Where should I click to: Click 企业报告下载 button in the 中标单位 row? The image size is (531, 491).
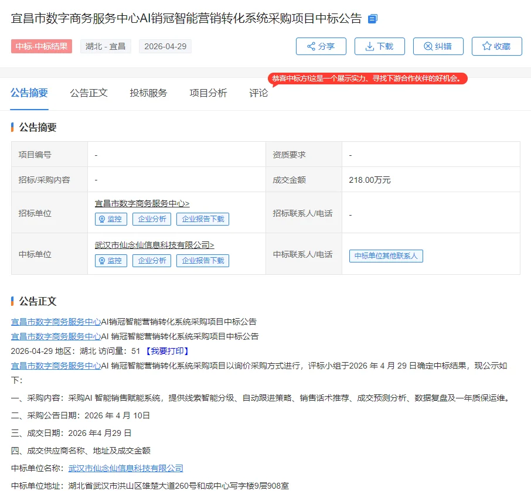[x=203, y=261]
